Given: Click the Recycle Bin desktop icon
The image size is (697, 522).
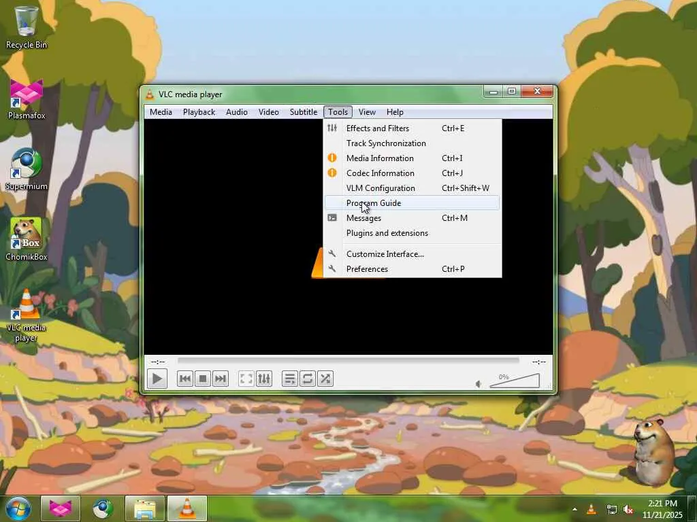Looking at the screenshot, I should pyautogui.click(x=27, y=27).
